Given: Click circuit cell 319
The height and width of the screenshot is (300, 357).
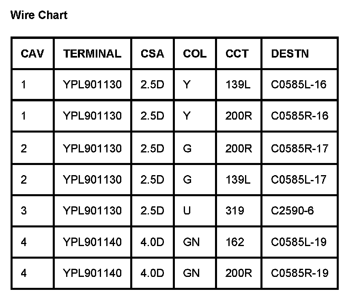Looking at the screenshot, I should [235, 211].
